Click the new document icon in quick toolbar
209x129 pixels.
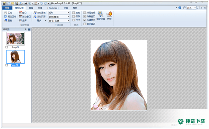click(x=9, y=3)
